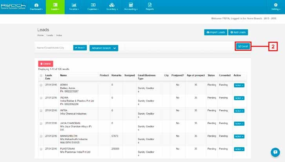Click the Import Leads button
Image resolution: width=285 pixels, height=162 pixels.
point(216,32)
